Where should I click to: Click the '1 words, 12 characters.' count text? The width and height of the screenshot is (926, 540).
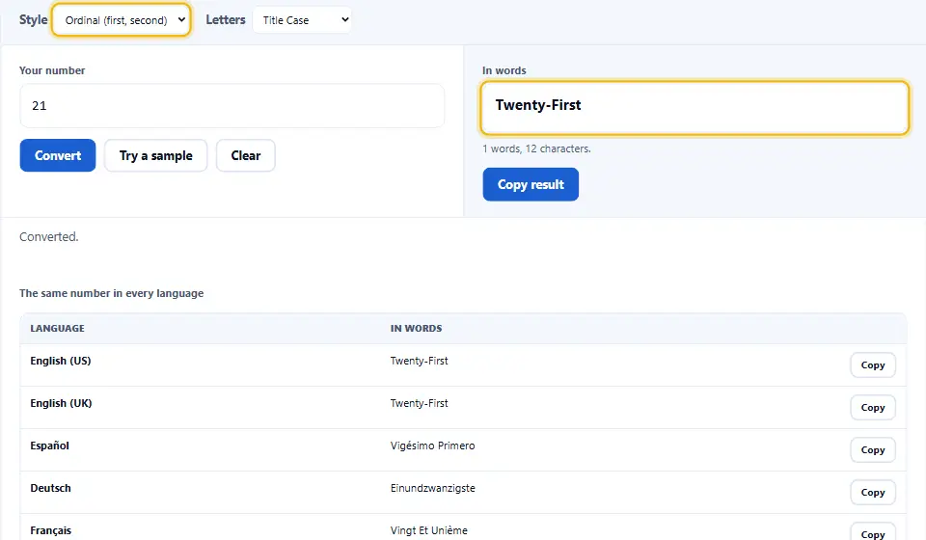coord(536,148)
